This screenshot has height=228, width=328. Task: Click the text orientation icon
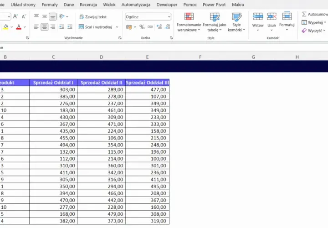tap(61, 16)
